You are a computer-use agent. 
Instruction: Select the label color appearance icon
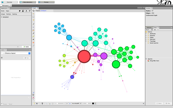pos(26,11)
